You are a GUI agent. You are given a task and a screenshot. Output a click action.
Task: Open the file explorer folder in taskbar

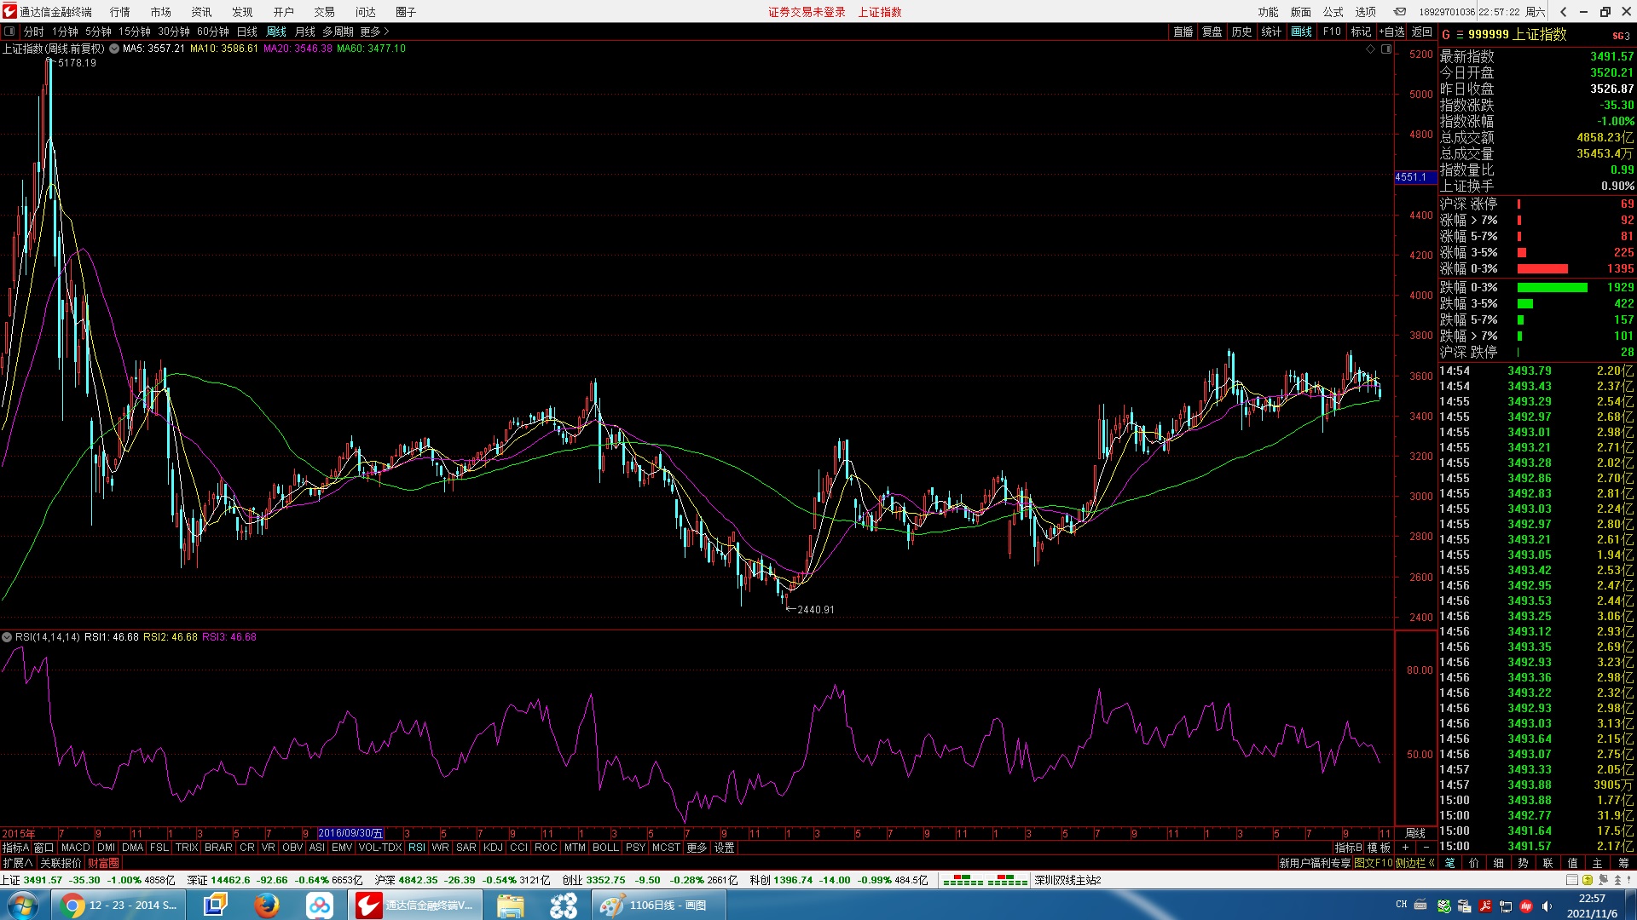click(511, 906)
